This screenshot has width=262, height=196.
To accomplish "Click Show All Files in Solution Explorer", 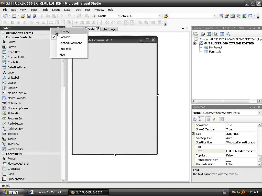I will [203, 34].
